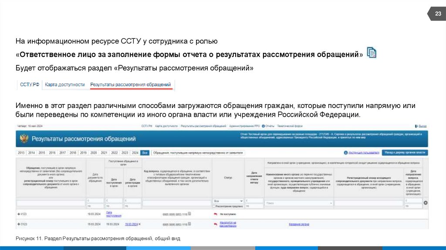Screen dimensions: 446x250
Task: Click the underlined 19.03.2024 registration date link
Action: (x=131, y=224)
